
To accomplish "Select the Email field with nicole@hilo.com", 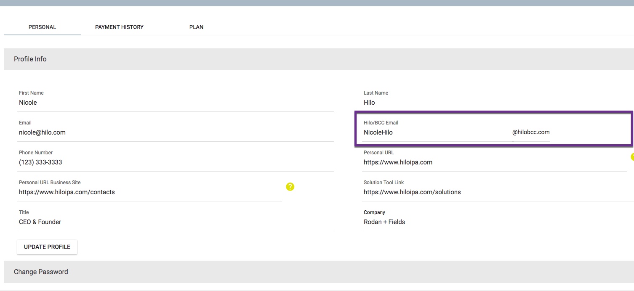I will tap(126, 132).
